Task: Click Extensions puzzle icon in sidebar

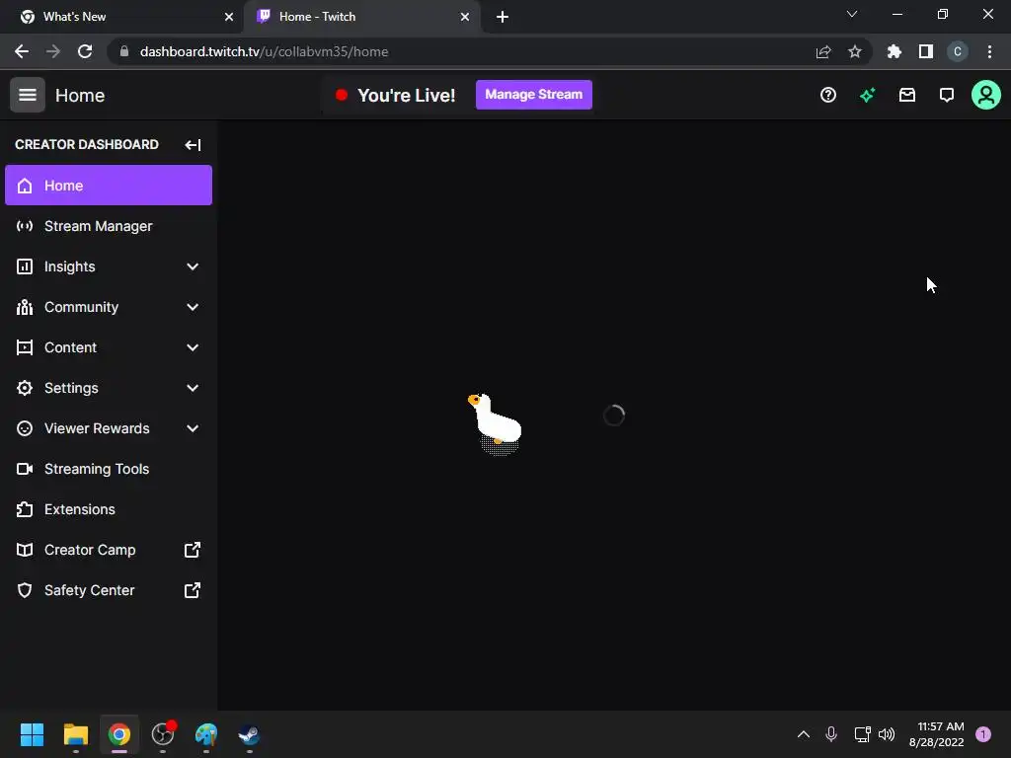Action: 25,509
